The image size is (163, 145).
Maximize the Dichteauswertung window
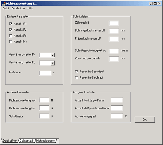[155, 4]
